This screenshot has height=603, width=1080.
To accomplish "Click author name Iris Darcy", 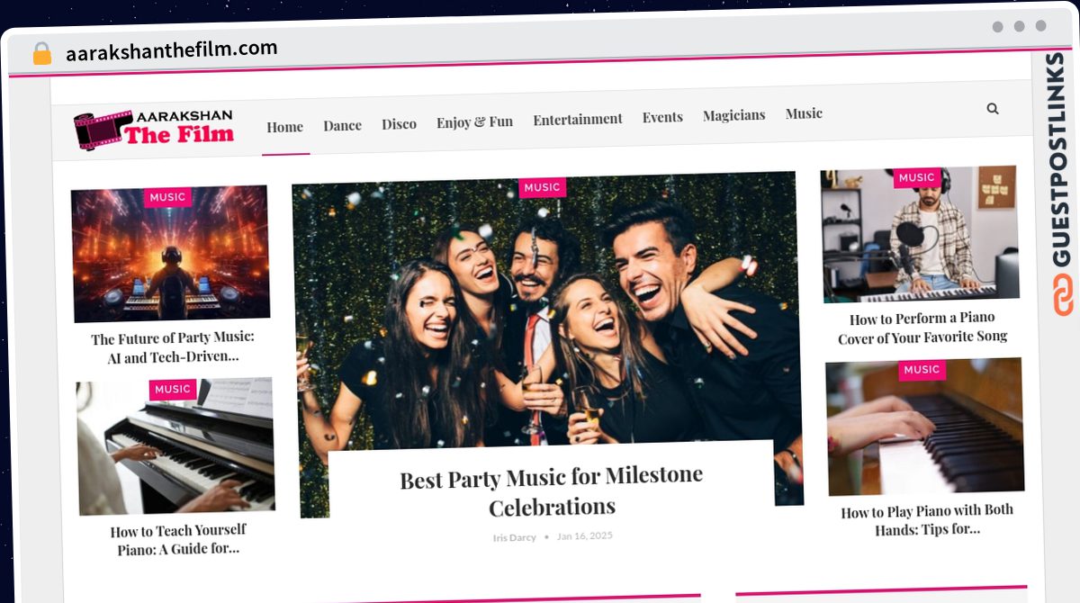I will click(515, 537).
